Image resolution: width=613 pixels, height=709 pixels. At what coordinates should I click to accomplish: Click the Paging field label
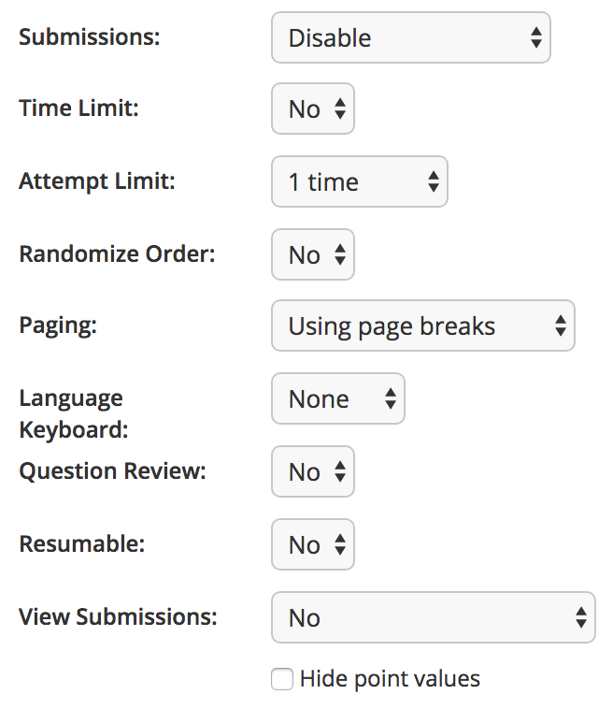click(x=58, y=326)
